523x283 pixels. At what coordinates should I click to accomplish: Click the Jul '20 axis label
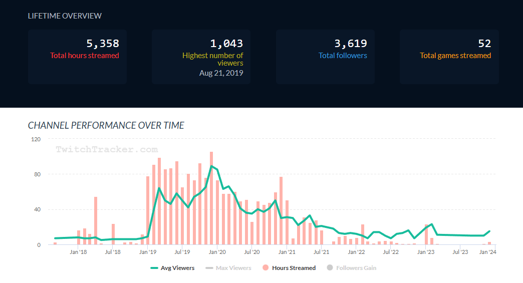[x=252, y=252]
